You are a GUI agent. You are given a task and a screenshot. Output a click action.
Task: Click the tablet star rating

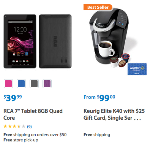(14, 126)
